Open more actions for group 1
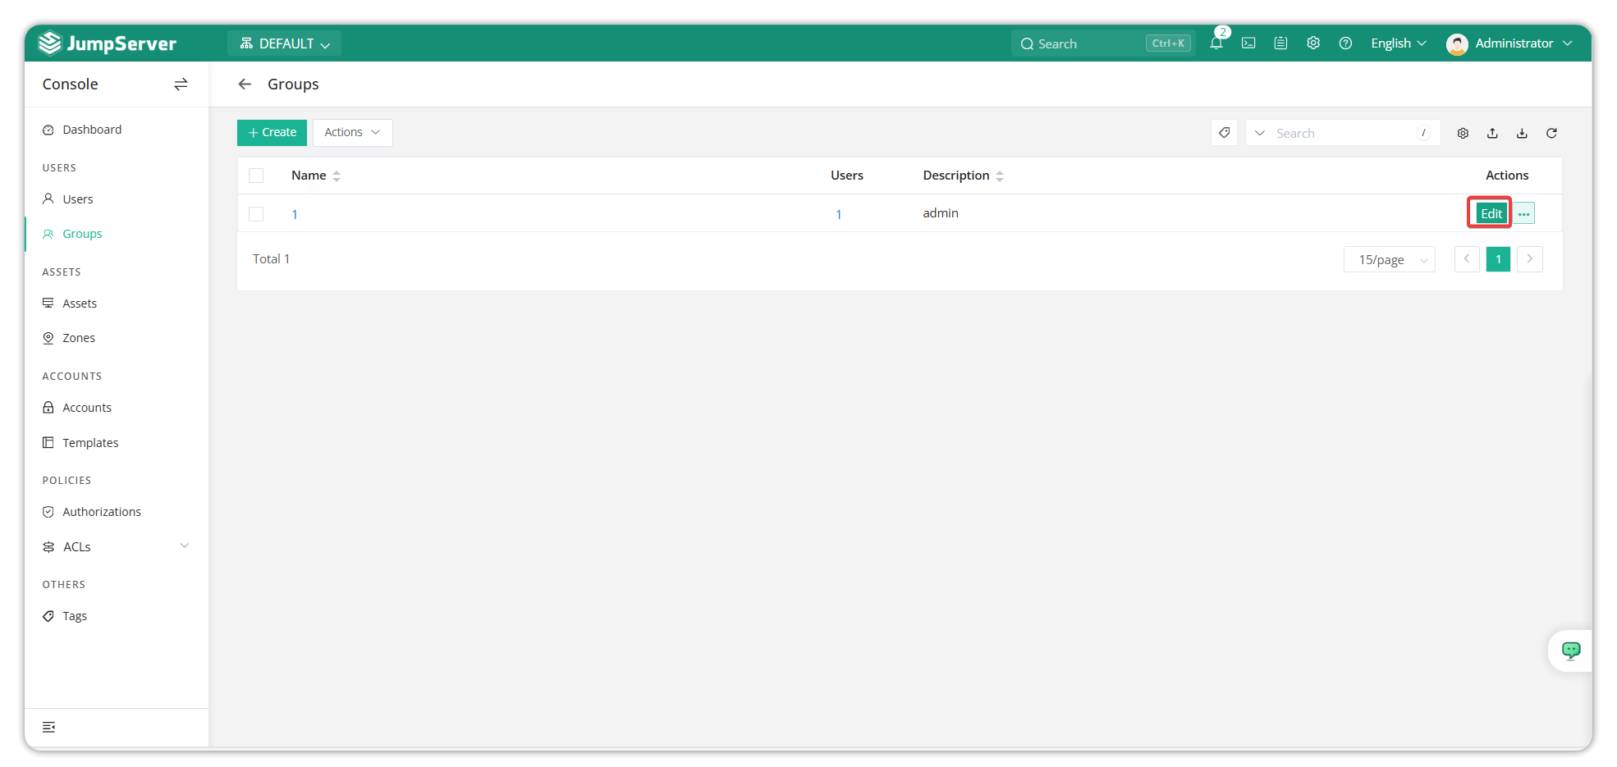The height and width of the screenshot is (767, 1617). point(1524,213)
